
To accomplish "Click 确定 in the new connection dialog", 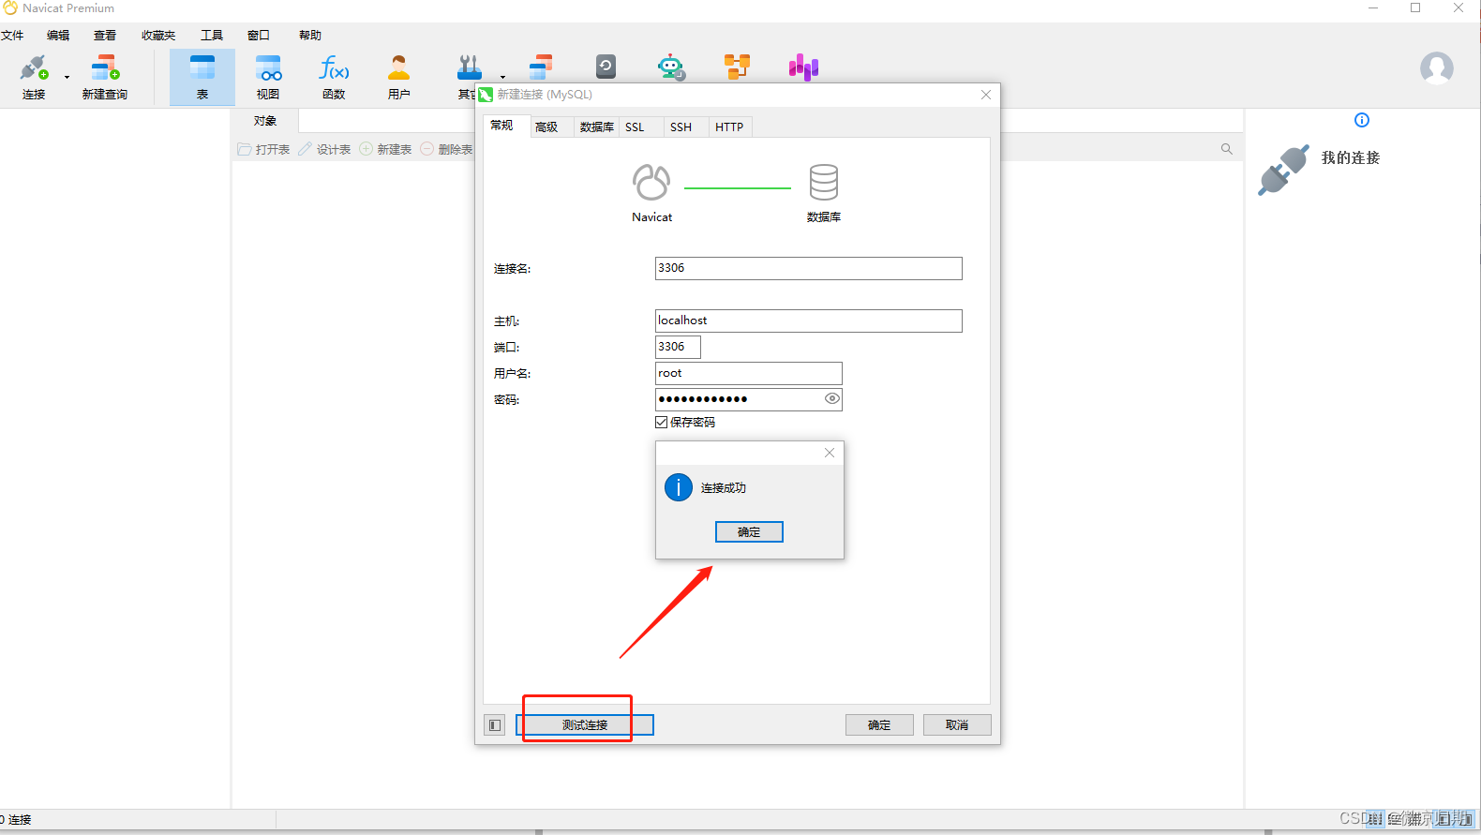I will [x=879, y=724].
